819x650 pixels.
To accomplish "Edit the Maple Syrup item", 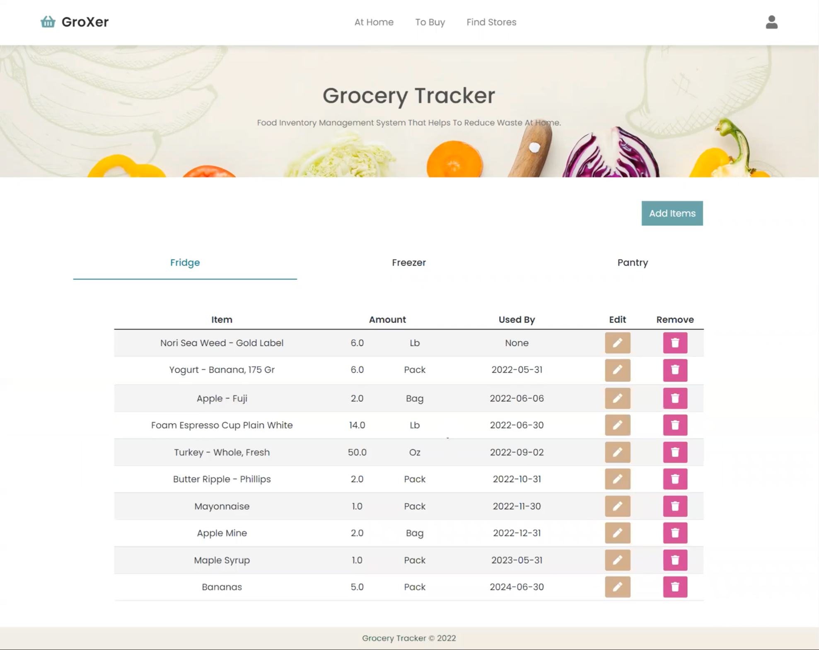I will click(x=617, y=560).
